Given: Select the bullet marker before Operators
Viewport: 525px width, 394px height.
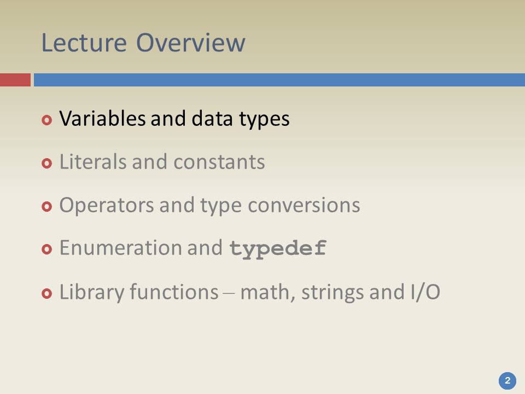Looking at the screenshot, I should pyautogui.click(x=47, y=206).
